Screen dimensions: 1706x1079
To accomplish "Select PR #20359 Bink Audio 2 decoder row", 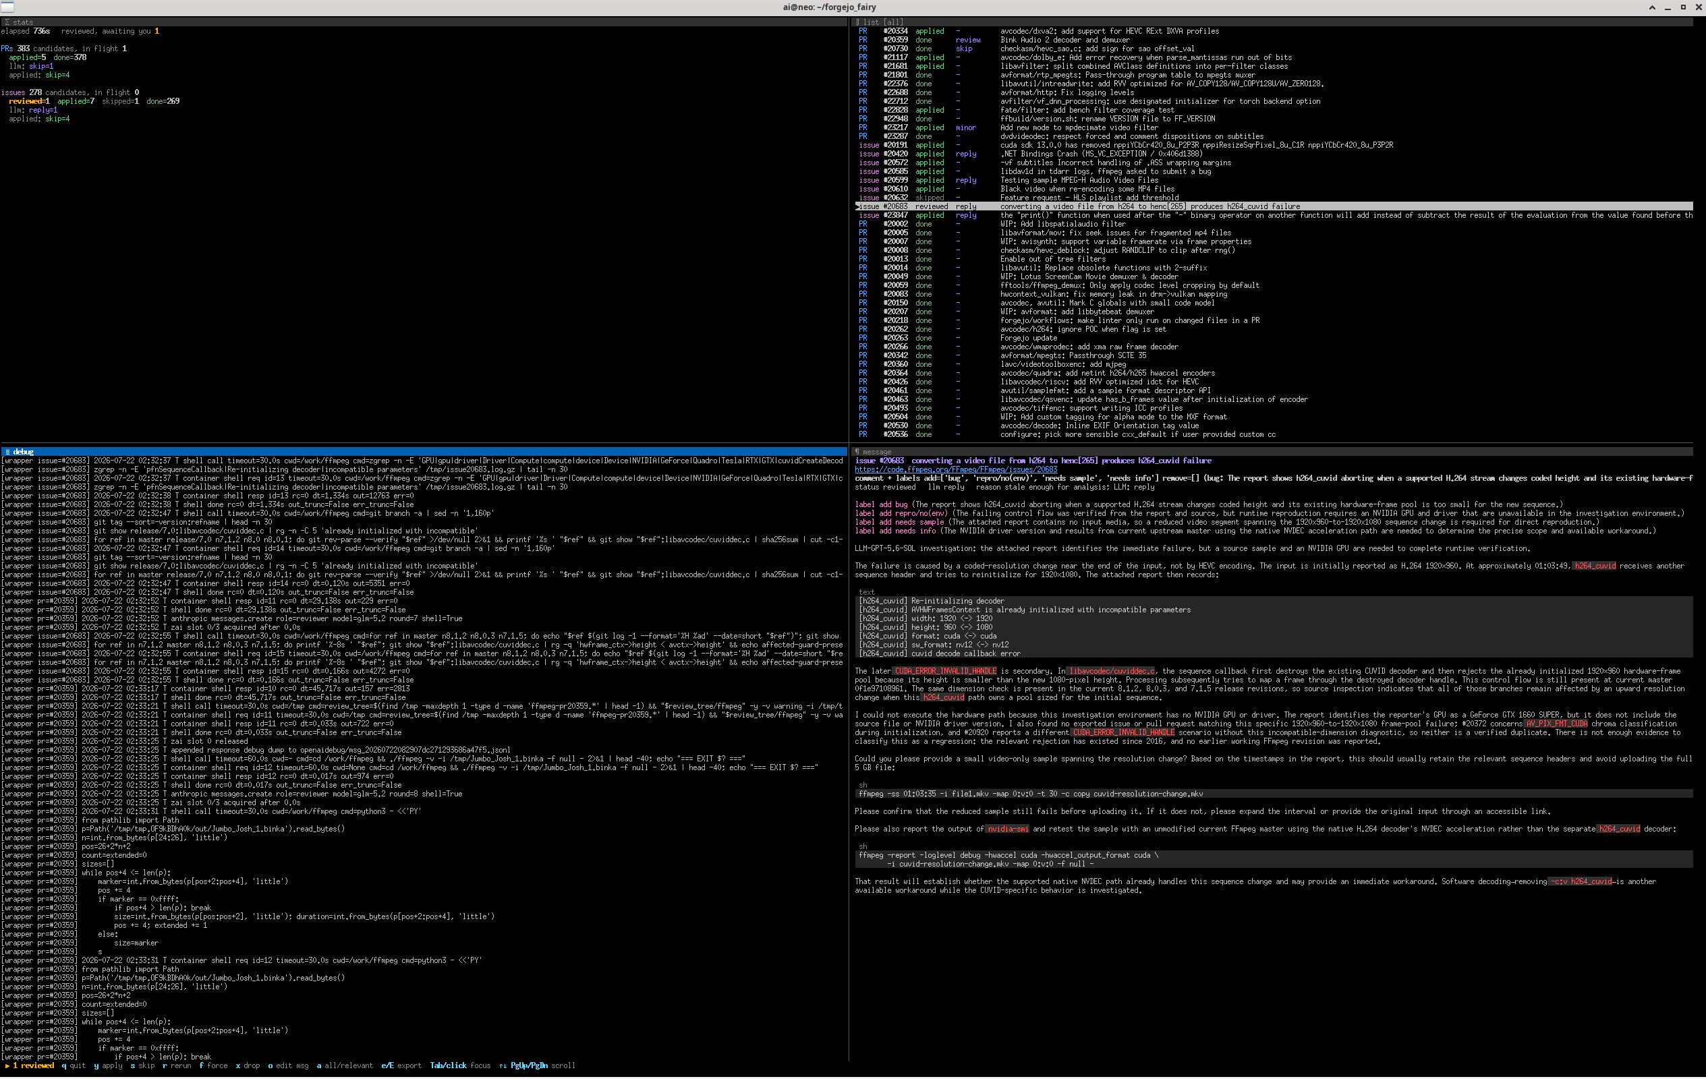I will coord(1273,40).
